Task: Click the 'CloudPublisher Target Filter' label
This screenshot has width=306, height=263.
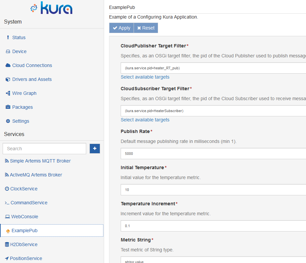Action: [153, 46]
